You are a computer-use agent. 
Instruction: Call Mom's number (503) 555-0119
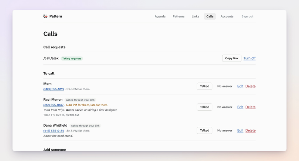point(53,89)
